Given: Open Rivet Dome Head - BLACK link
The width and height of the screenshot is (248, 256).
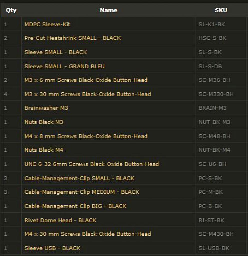Looking at the screenshot, I should click(x=60, y=220).
